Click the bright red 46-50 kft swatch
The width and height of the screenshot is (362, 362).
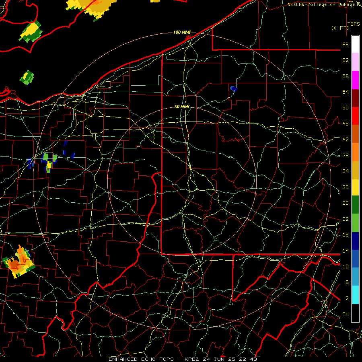(355, 116)
